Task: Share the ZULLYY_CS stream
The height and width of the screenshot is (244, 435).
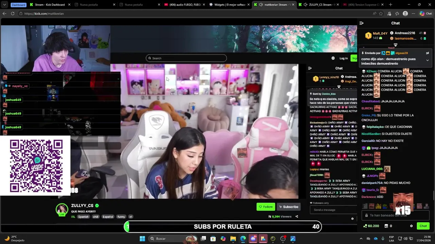Action: tap(297, 217)
